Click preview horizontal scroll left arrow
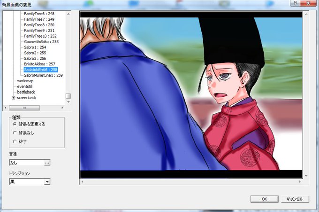Image resolution: width=319 pixels, height=212 pixels. (x=82, y=181)
